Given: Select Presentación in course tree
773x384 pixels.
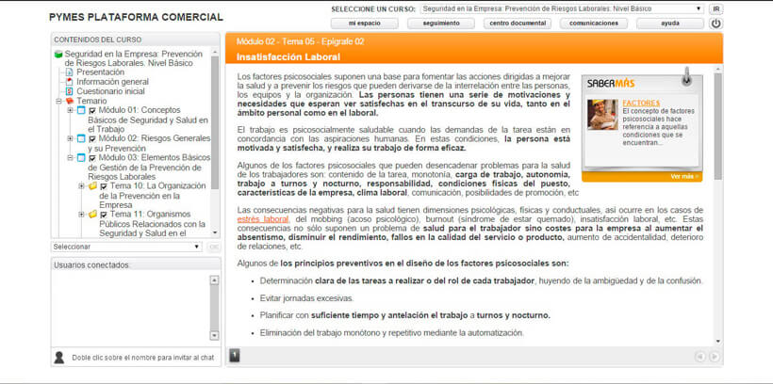Looking at the screenshot, I should [x=101, y=72].
